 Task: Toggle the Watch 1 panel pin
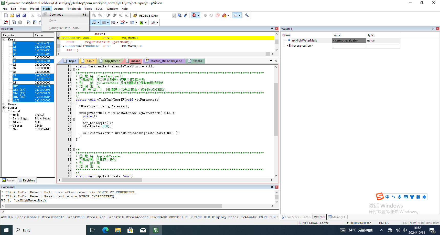click(433, 29)
